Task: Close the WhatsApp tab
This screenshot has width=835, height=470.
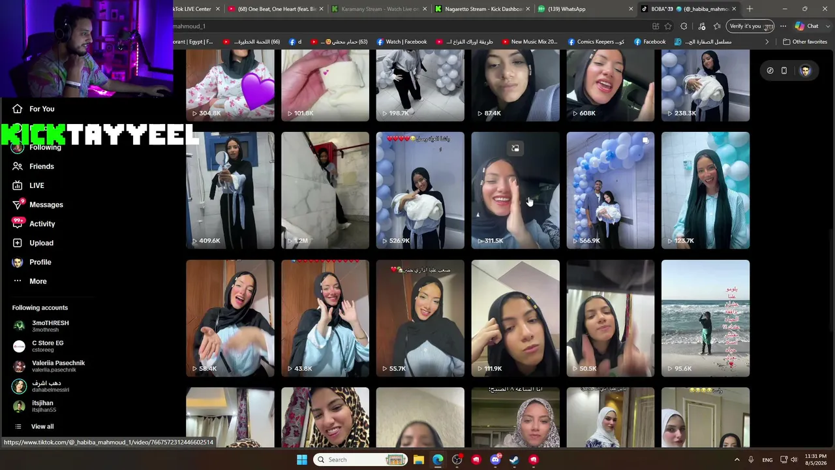Action: tap(631, 9)
